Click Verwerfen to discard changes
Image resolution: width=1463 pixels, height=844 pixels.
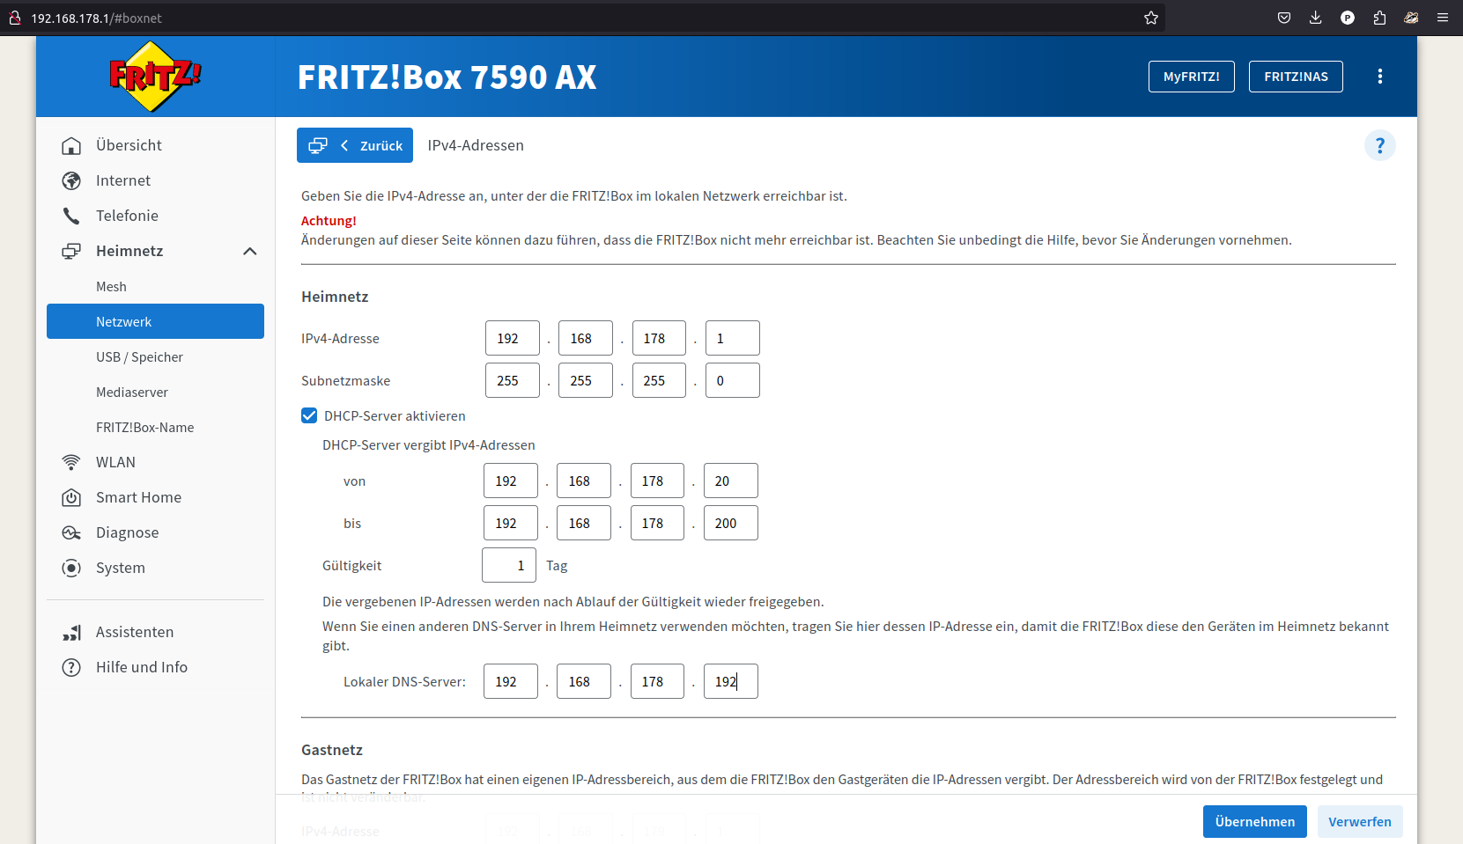[1359, 821]
